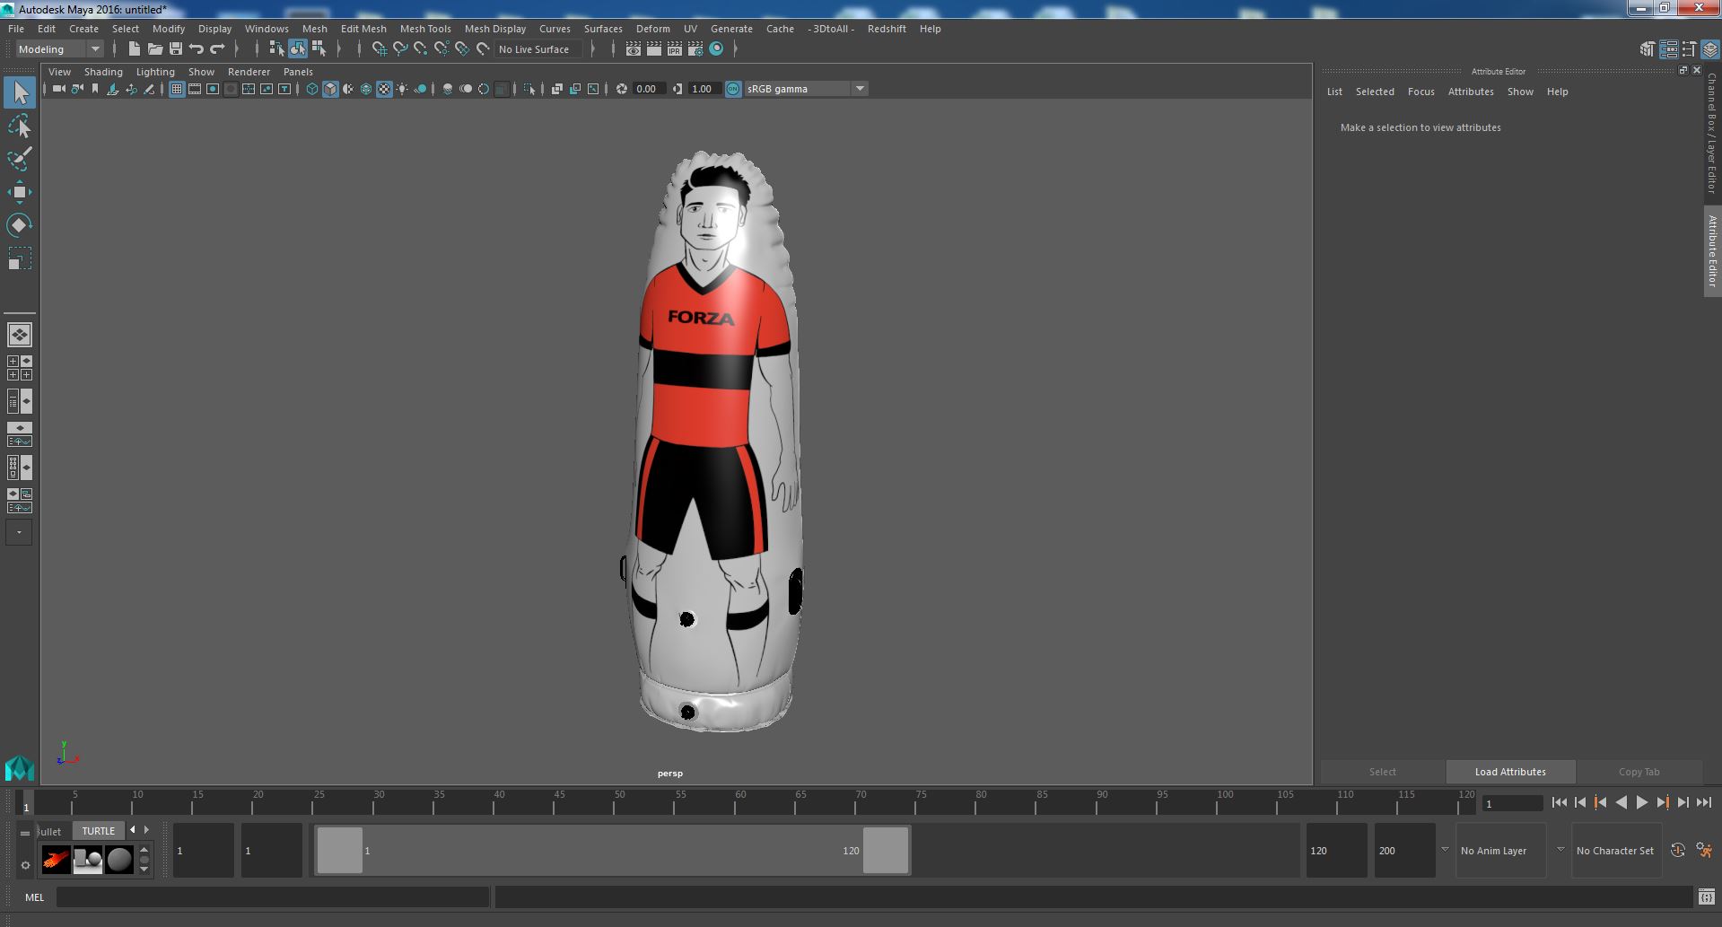The width and height of the screenshot is (1722, 927).
Task: Activate the Scale tool
Action: click(20, 258)
